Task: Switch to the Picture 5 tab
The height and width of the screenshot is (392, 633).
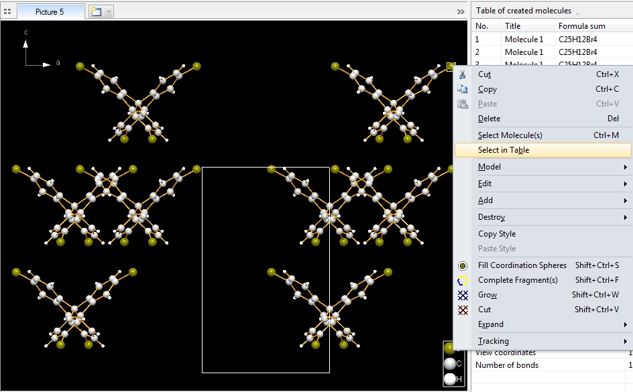Action: click(51, 11)
